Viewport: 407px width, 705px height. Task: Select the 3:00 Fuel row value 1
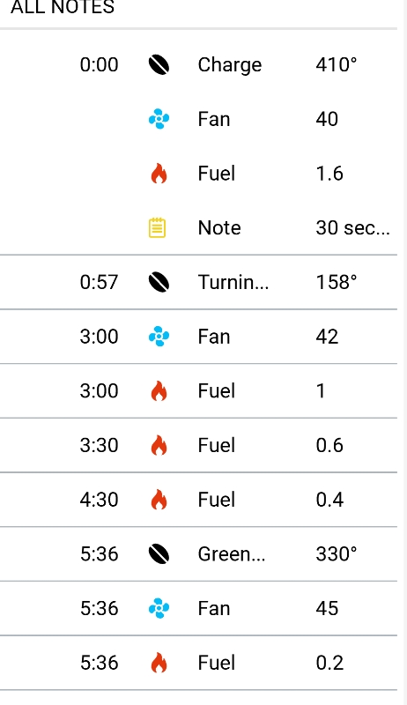pyautogui.click(x=321, y=391)
